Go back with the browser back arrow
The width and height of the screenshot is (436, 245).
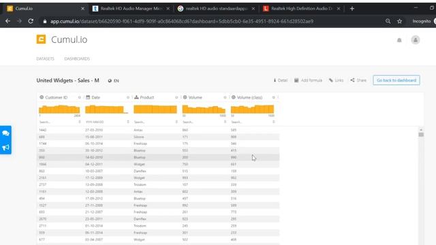(7, 21)
